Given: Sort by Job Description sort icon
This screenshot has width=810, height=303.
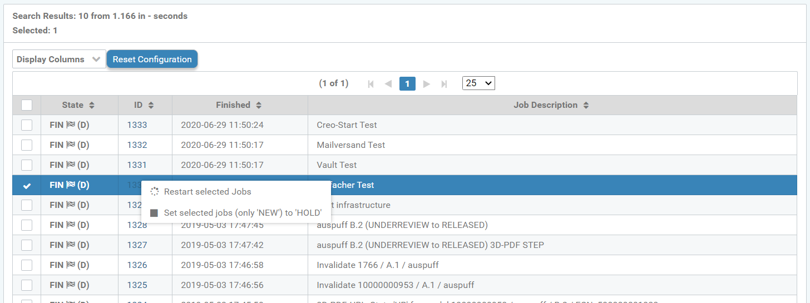Looking at the screenshot, I should coord(586,105).
